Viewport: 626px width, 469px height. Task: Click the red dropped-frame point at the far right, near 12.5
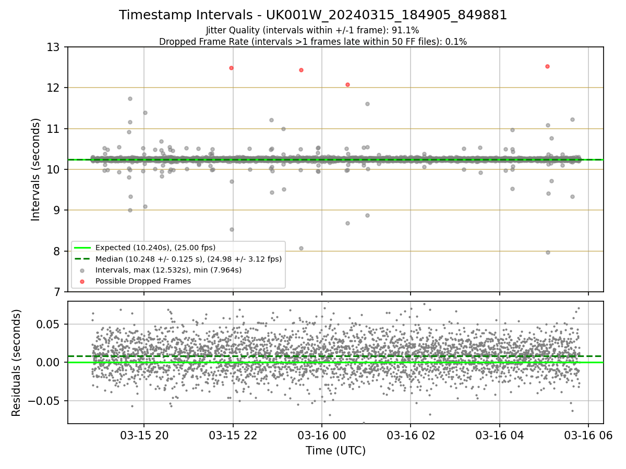click(547, 66)
